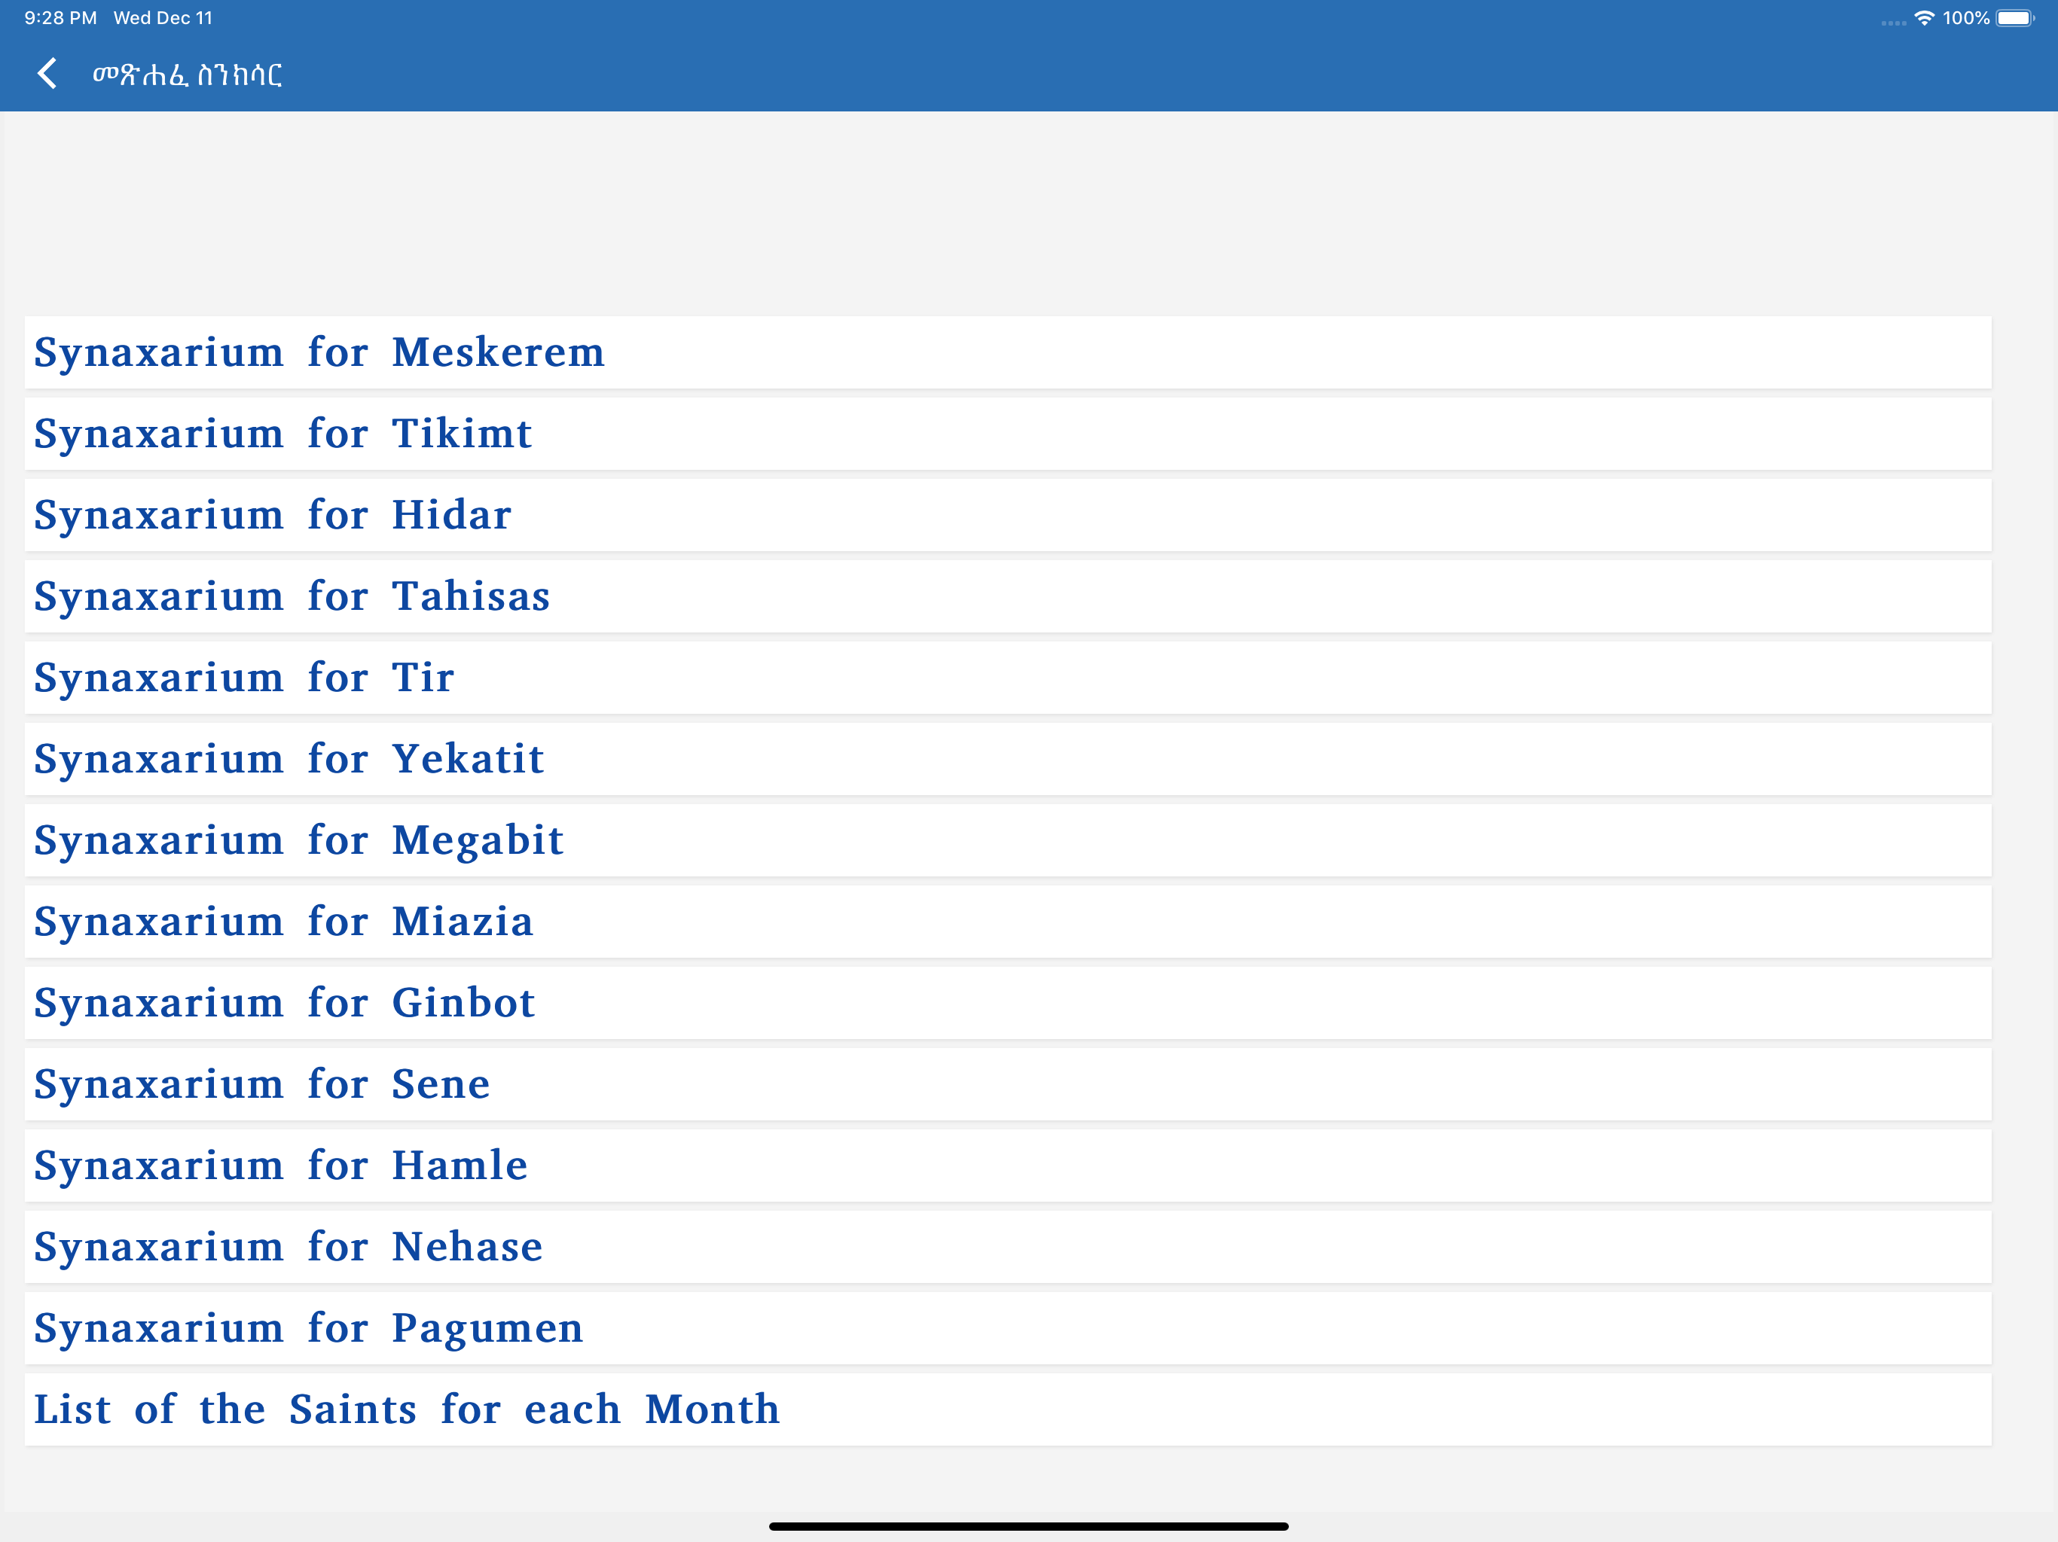Tap the 9:28 PM clock

[x=60, y=17]
